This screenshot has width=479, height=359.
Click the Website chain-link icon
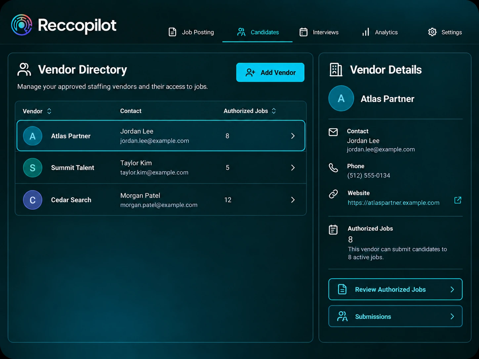333,194
